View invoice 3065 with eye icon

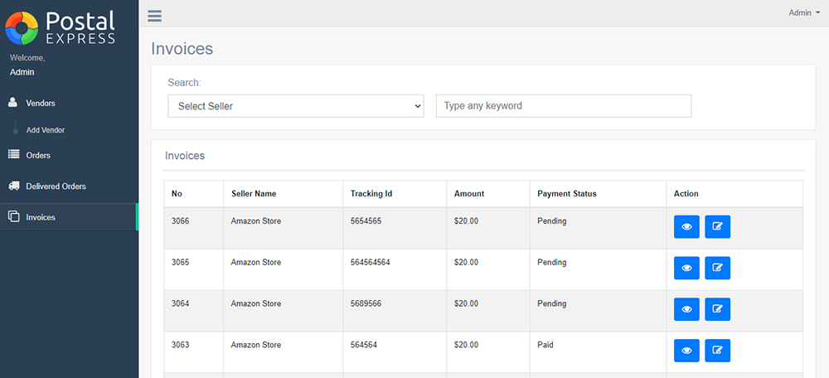[686, 268]
